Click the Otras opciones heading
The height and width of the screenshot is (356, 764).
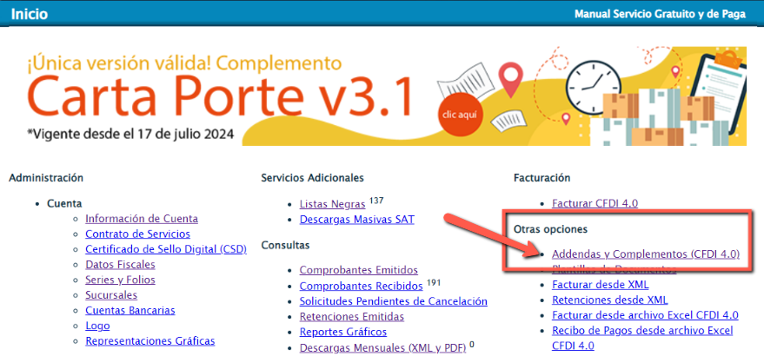[550, 228]
